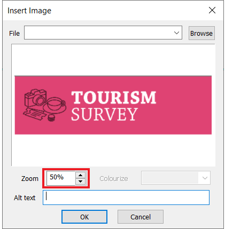Image resolution: width=225 pixels, height=229 pixels.
Task: Click the Browse button
Action: 201,33
